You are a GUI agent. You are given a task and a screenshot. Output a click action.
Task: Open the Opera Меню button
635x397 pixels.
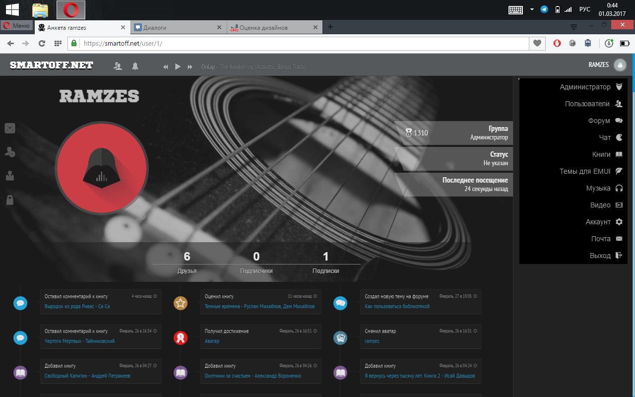16,26
